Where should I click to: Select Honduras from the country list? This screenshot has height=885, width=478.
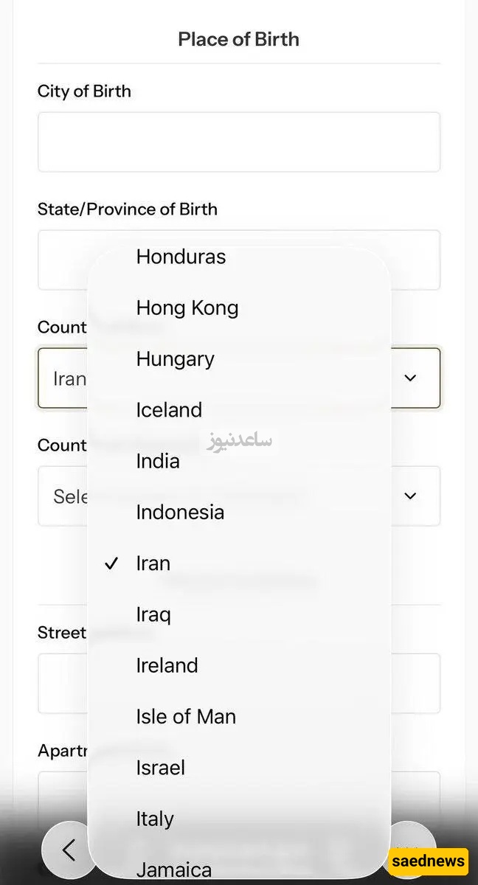click(x=181, y=257)
